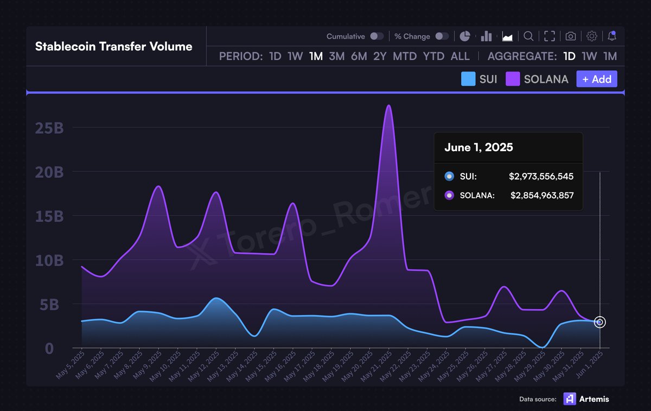This screenshot has width=651, height=411.
Task: Open the chart search tool
Action: [x=528, y=36]
